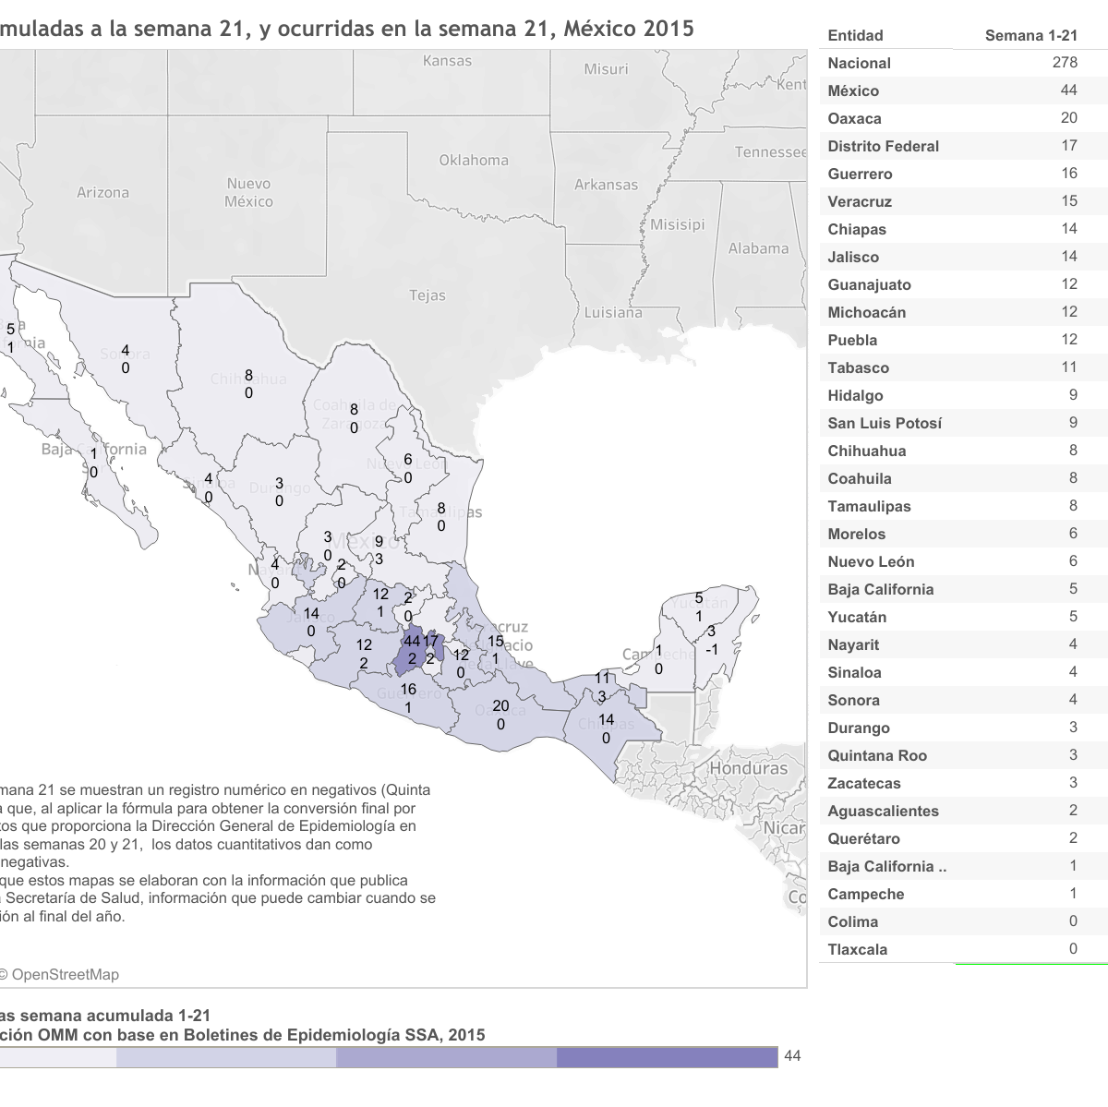This screenshot has height=1107, width=1108.
Task: Click the light lavender legend segment
Action: coord(226,1057)
